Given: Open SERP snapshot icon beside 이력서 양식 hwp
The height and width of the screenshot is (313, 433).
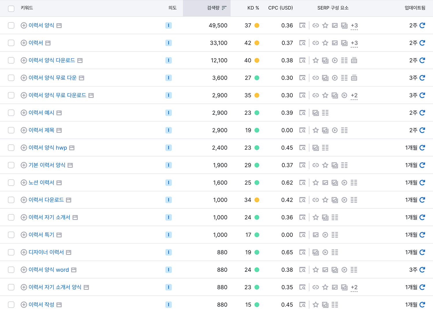Looking at the screenshot, I should (x=72, y=148).
